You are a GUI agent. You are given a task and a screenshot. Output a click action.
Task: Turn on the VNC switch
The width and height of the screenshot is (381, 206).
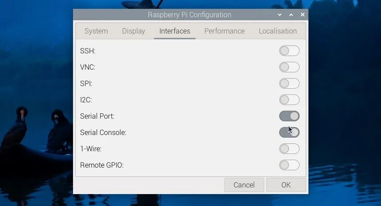click(289, 67)
